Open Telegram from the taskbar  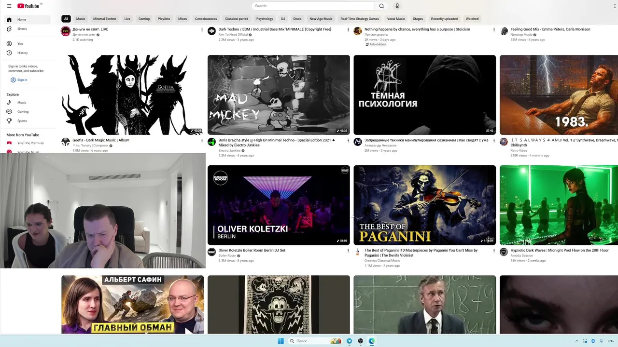tap(349, 341)
